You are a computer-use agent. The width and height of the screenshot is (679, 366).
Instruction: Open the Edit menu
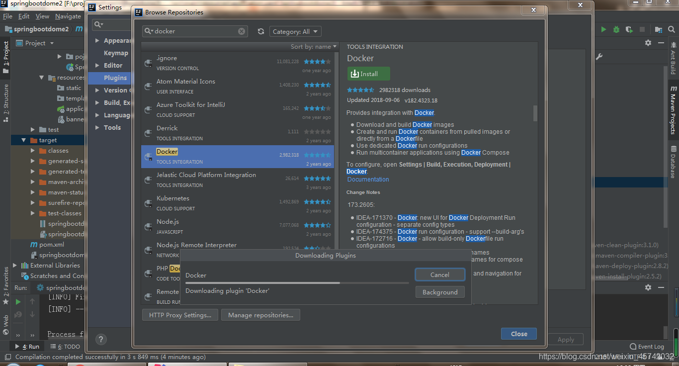tap(24, 16)
